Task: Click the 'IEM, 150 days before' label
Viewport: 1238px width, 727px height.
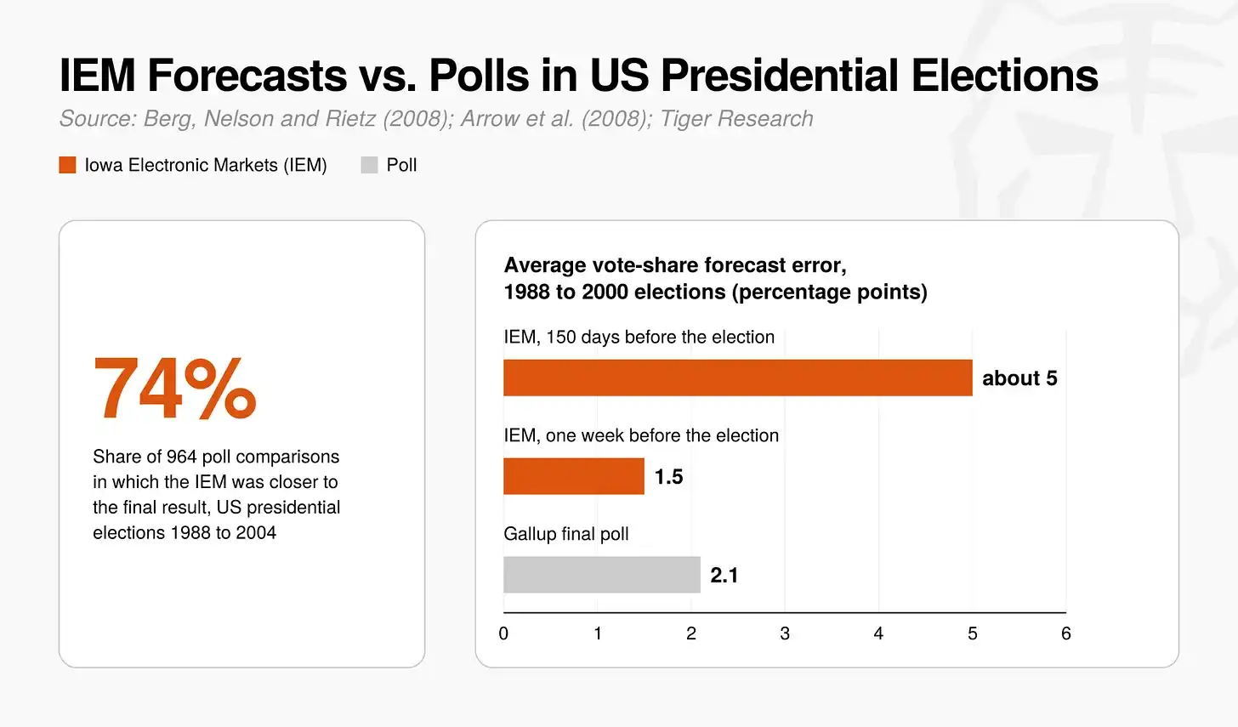Action: point(639,337)
